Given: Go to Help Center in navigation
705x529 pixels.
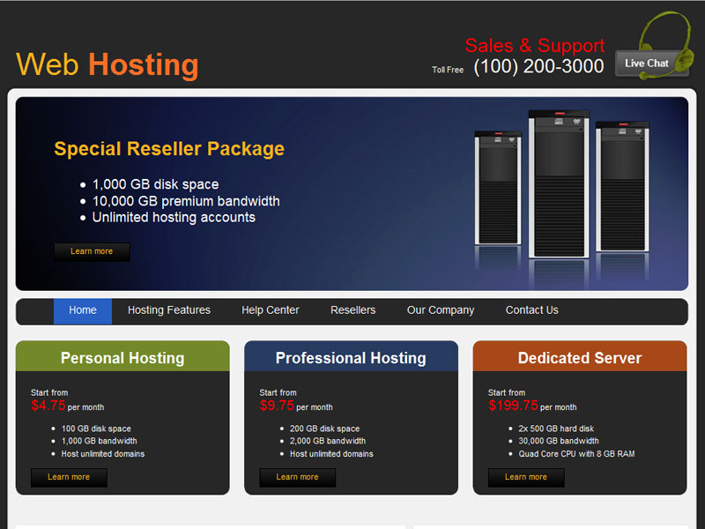Looking at the screenshot, I should pyautogui.click(x=271, y=310).
